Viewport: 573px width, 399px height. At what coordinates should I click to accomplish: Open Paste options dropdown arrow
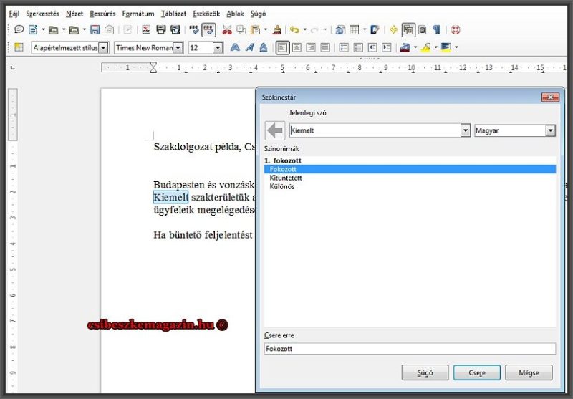(265, 29)
